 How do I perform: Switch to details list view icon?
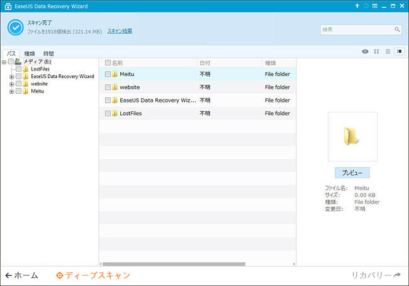pos(388,52)
